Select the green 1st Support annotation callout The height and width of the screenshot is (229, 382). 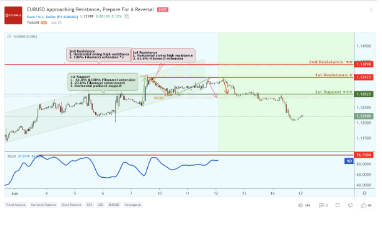103,81
